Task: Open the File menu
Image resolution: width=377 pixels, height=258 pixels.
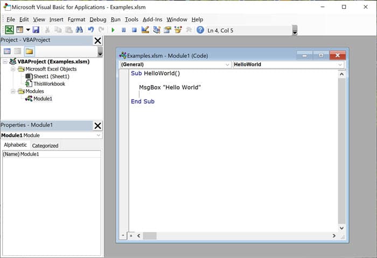Action: [11, 19]
